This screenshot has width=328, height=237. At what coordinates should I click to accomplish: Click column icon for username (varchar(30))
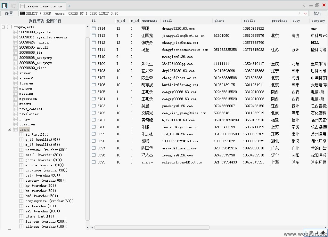[x=21, y=150]
